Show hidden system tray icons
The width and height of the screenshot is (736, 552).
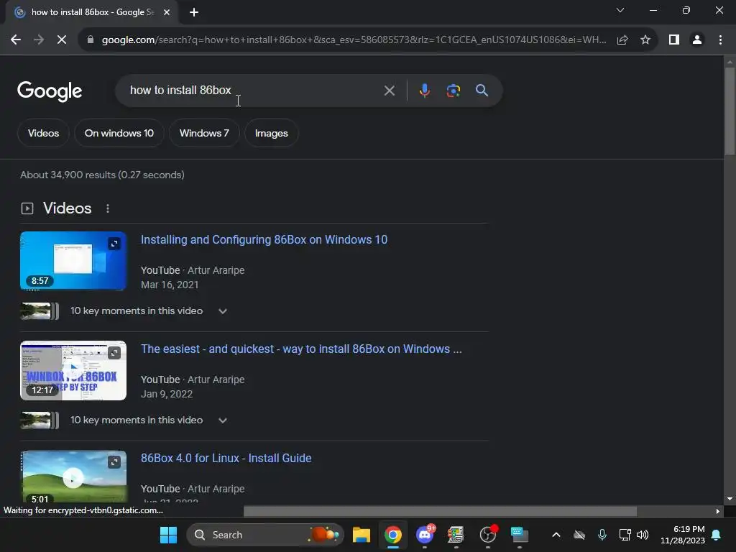click(x=556, y=535)
